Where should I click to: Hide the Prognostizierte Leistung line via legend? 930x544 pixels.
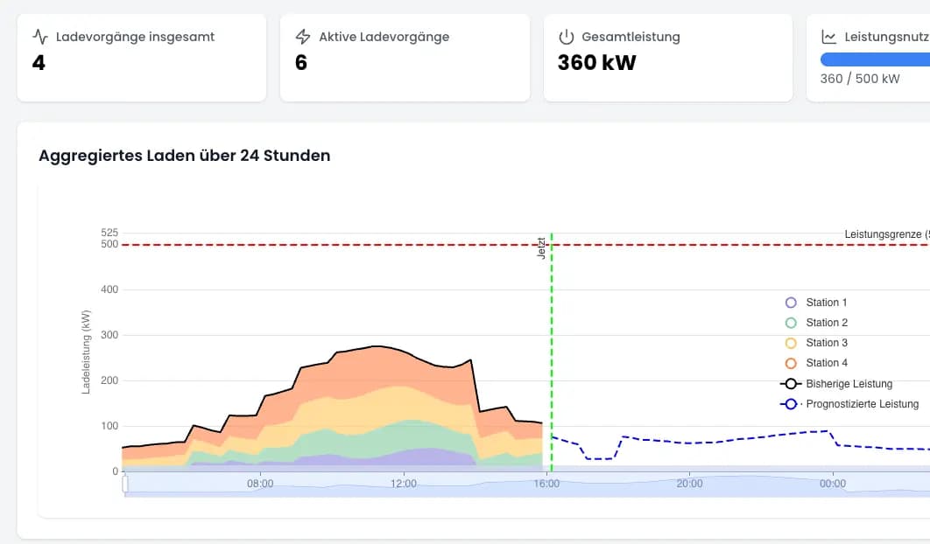849,404
